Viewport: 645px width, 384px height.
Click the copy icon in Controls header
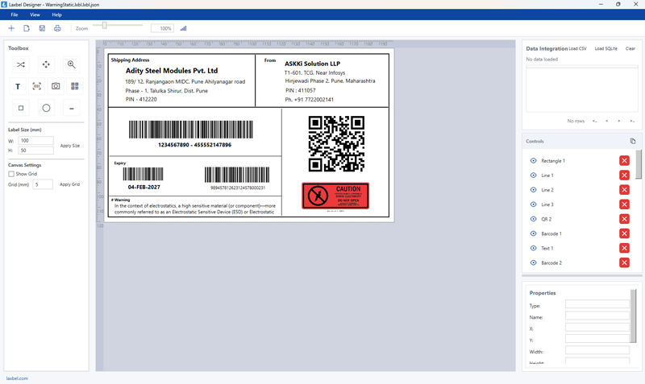[633, 141]
